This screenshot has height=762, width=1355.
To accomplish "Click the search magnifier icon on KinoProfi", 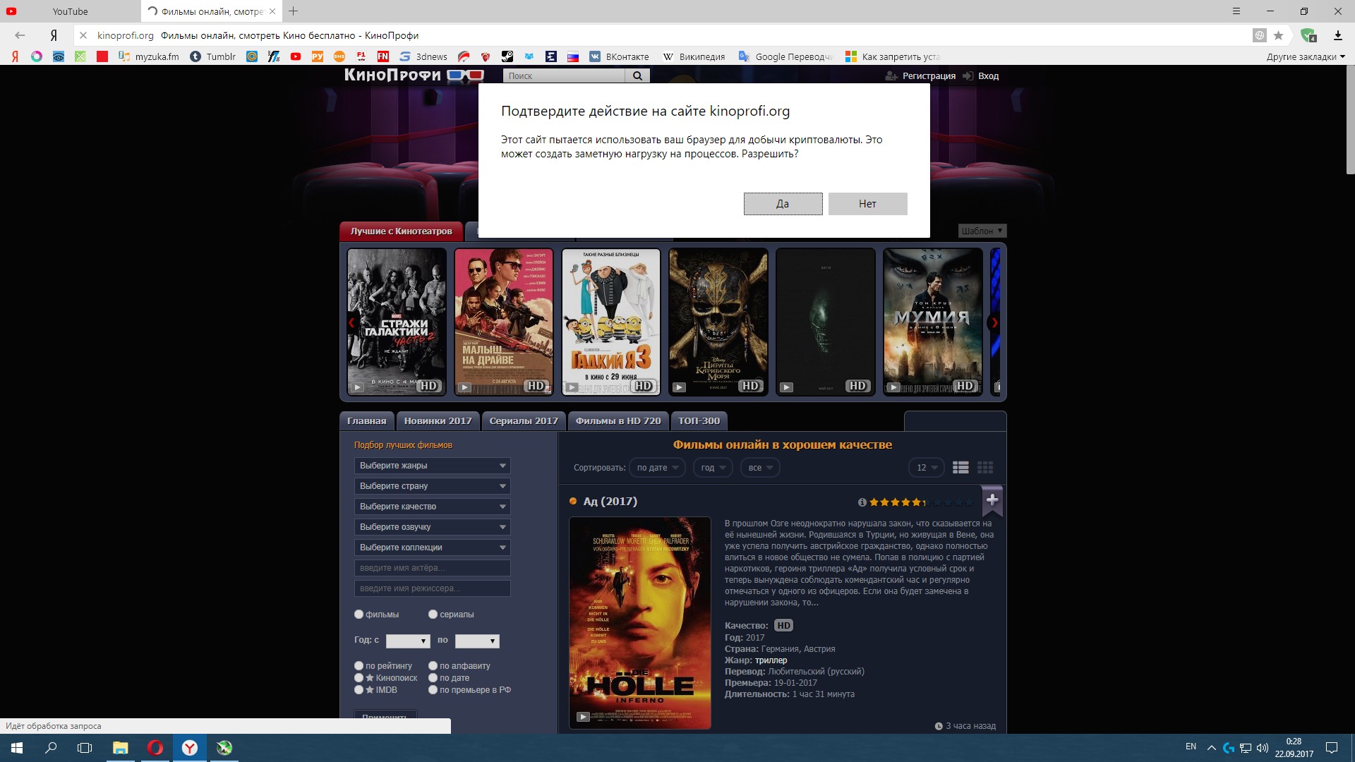I will (637, 75).
